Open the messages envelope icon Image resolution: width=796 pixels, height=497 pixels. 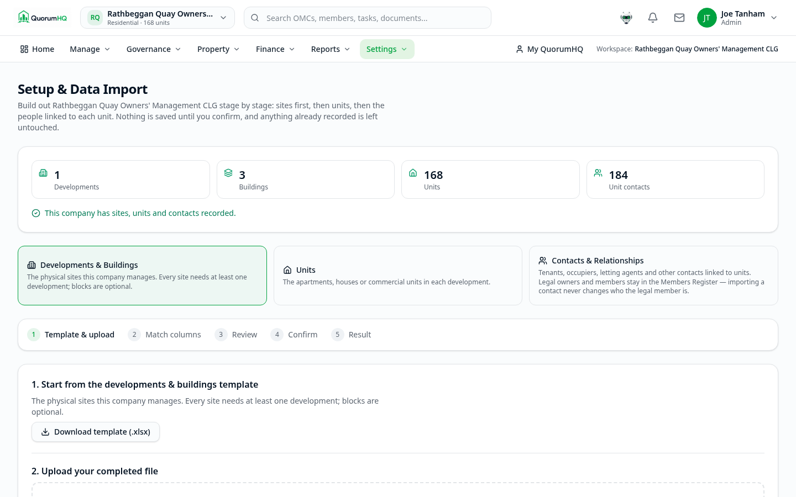[679, 18]
